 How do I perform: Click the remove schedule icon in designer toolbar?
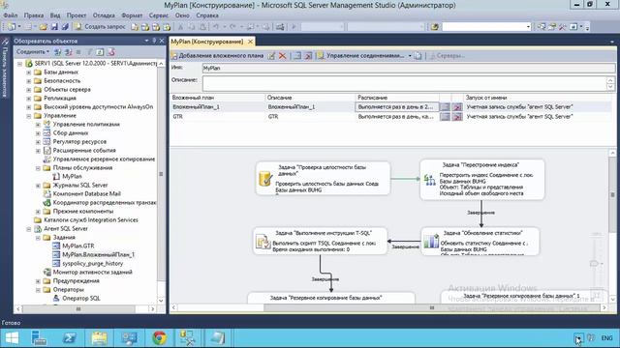[x=308, y=56]
